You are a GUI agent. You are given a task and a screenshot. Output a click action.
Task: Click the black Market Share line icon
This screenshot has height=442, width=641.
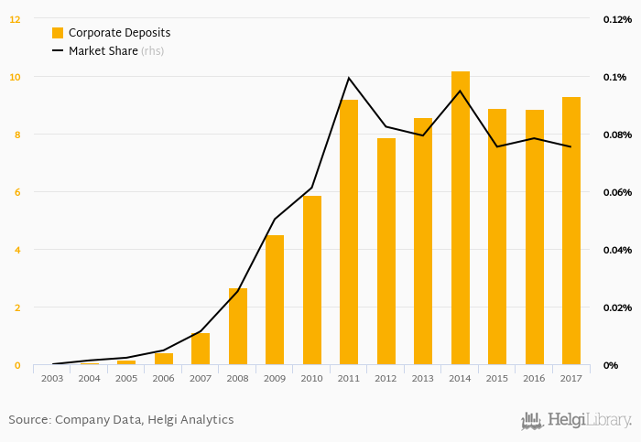tap(58, 51)
